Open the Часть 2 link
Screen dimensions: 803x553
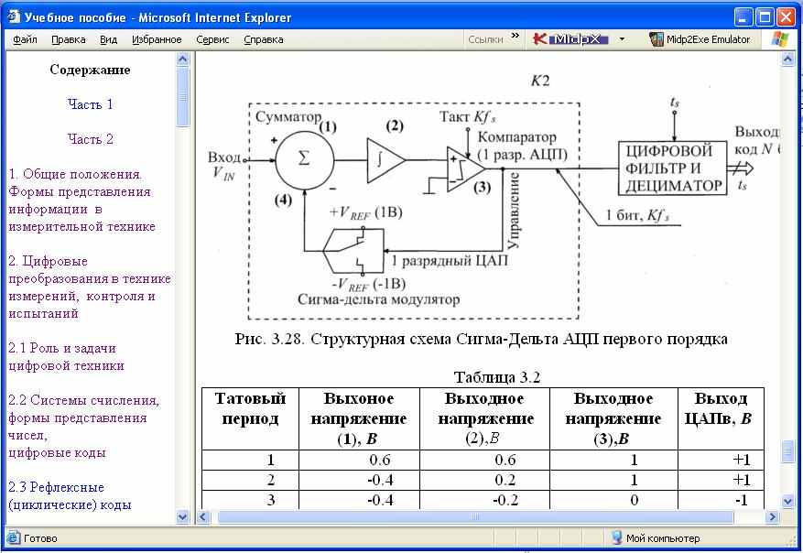90,139
